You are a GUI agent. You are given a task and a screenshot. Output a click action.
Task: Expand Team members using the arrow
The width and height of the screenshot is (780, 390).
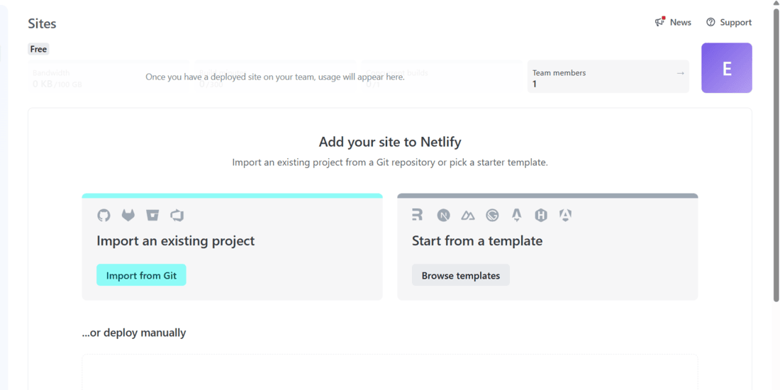(680, 73)
